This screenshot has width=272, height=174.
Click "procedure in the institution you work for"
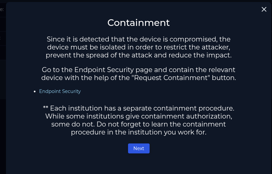point(138,132)
